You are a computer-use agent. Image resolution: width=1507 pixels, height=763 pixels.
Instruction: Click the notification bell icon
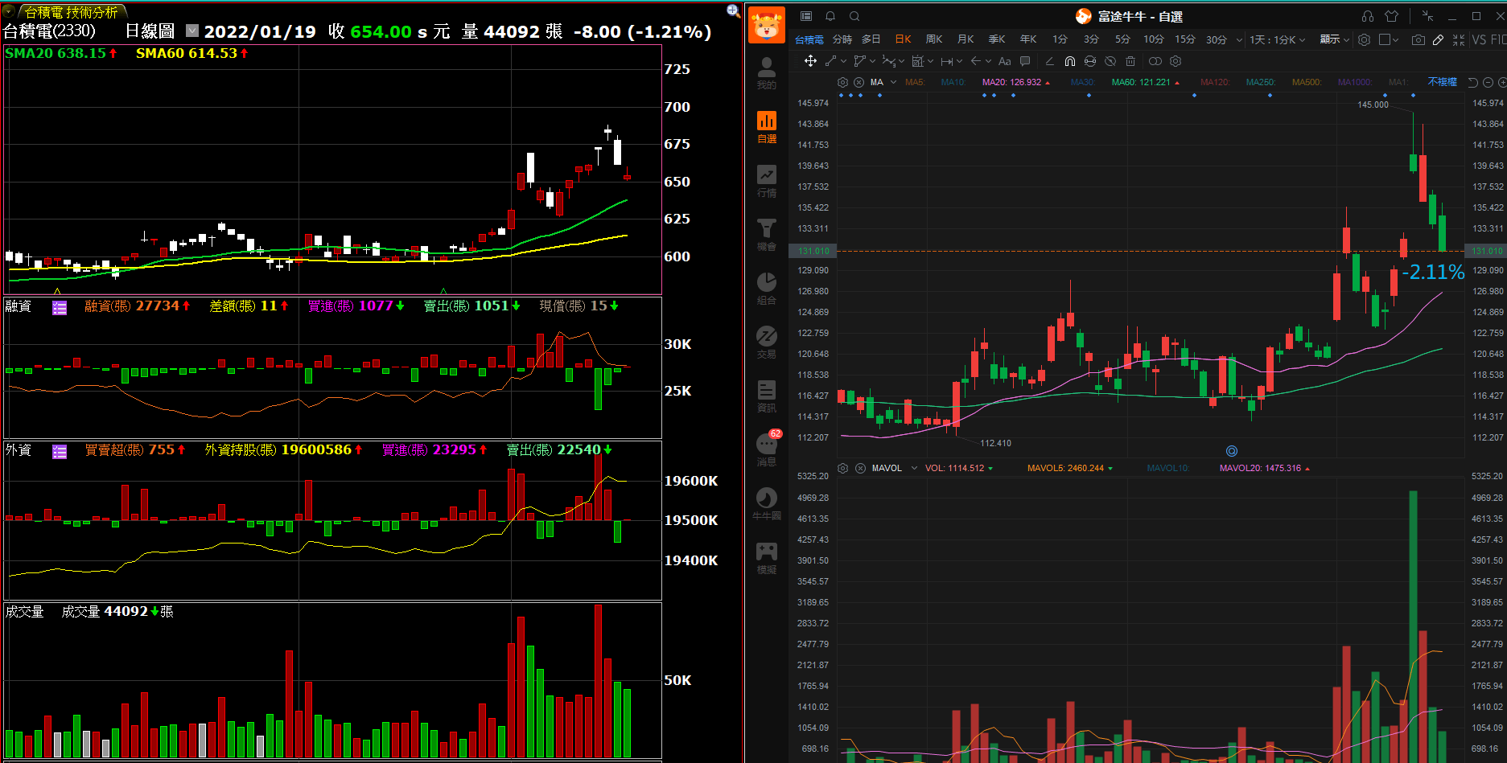point(830,16)
